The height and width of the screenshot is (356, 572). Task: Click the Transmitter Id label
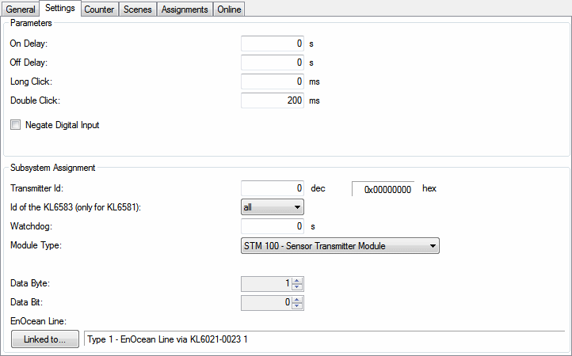point(37,188)
